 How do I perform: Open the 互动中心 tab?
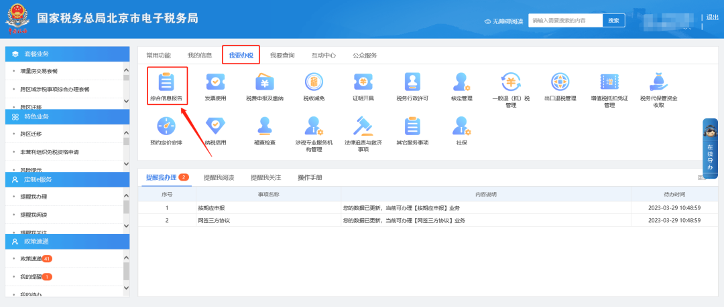click(x=324, y=56)
